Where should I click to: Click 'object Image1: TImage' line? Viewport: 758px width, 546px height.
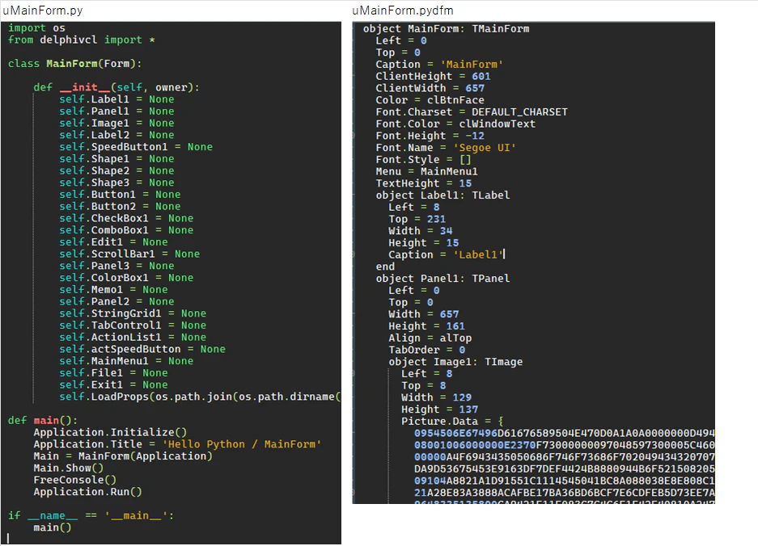pyautogui.click(x=456, y=362)
